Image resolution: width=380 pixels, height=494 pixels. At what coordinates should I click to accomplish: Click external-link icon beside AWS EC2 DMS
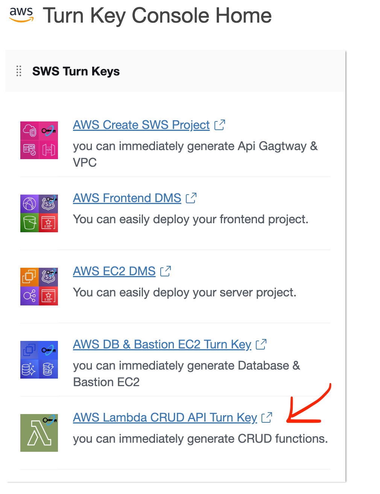(166, 271)
